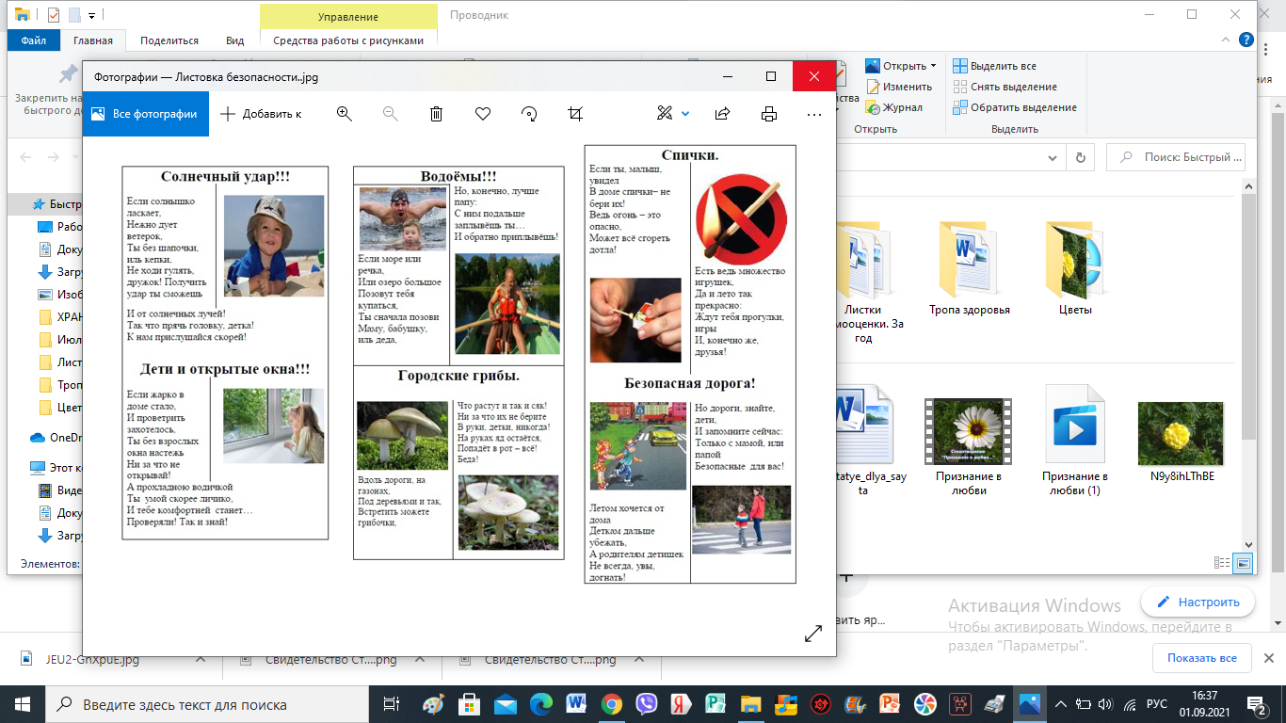Click Изменить in the ribbon
Viewport: 1286px width, 723px height.
[898, 87]
